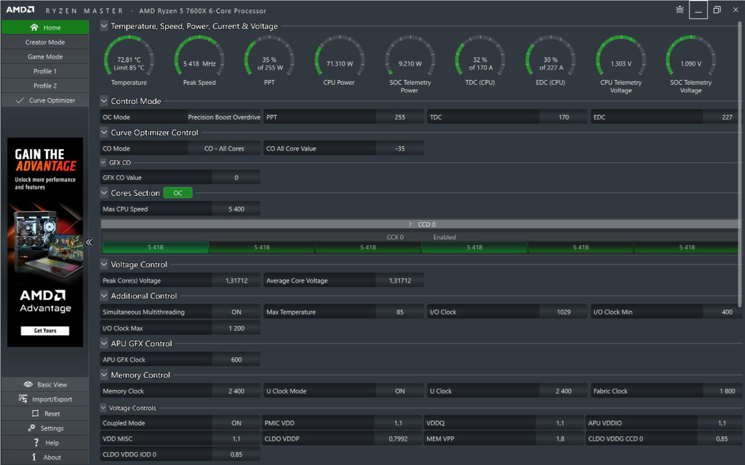Collapse the Additional Control section

[x=104, y=295]
